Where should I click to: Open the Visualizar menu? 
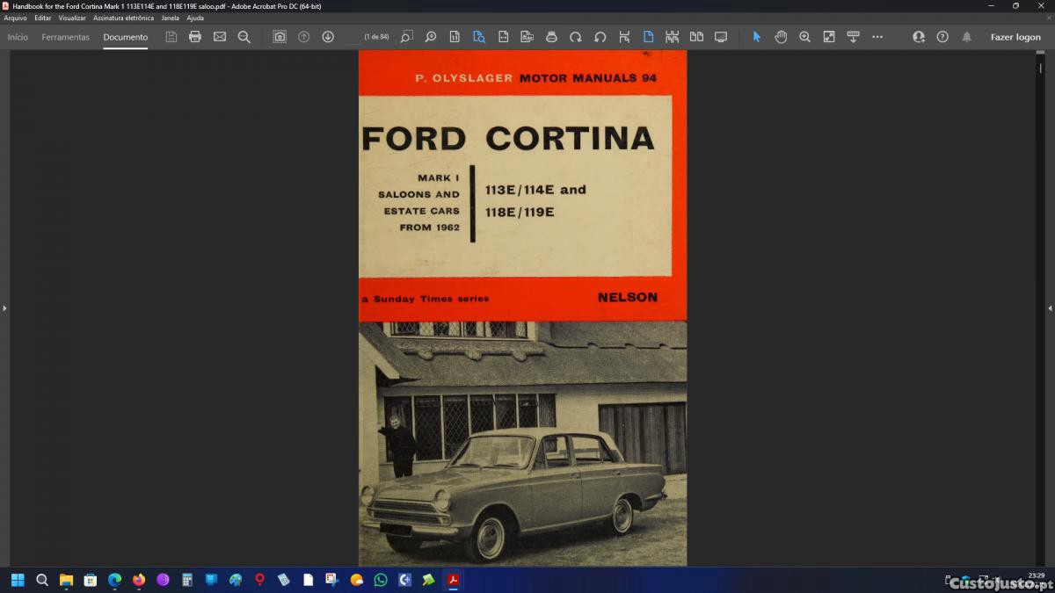tap(72, 18)
